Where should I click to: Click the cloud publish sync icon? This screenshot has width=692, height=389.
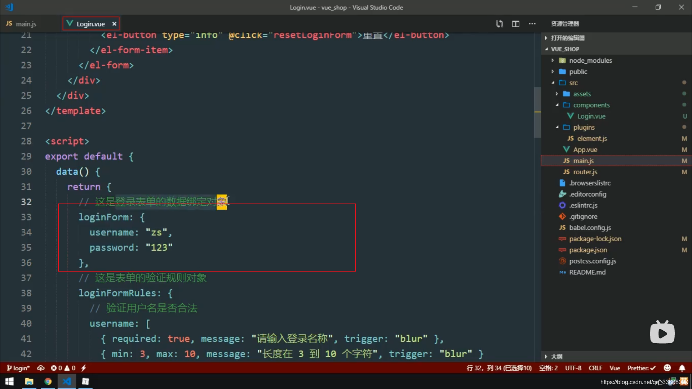point(41,368)
